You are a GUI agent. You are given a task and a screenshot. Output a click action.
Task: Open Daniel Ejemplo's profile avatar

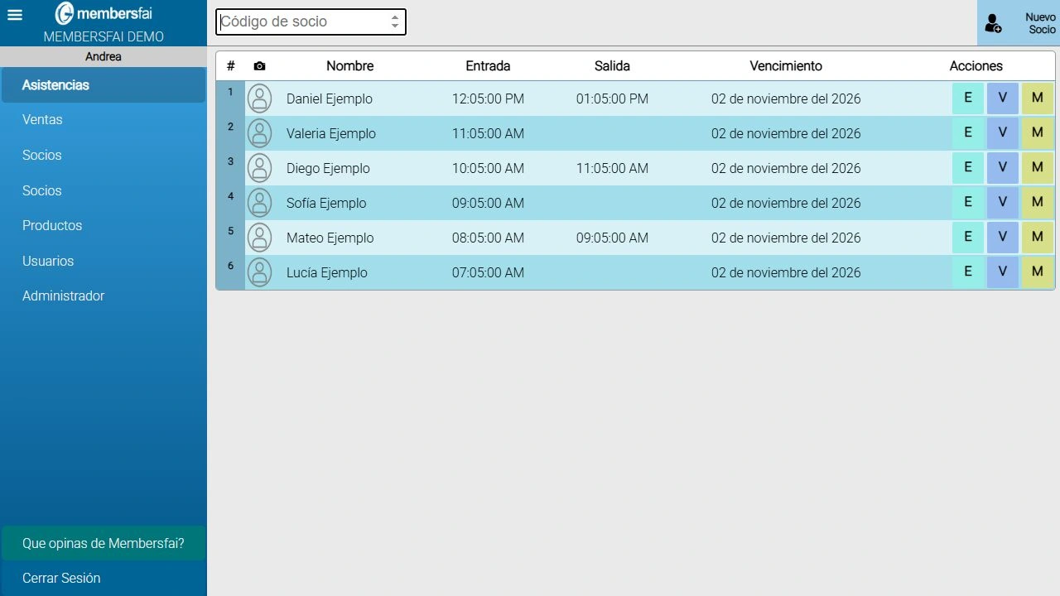click(x=259, y=99)
